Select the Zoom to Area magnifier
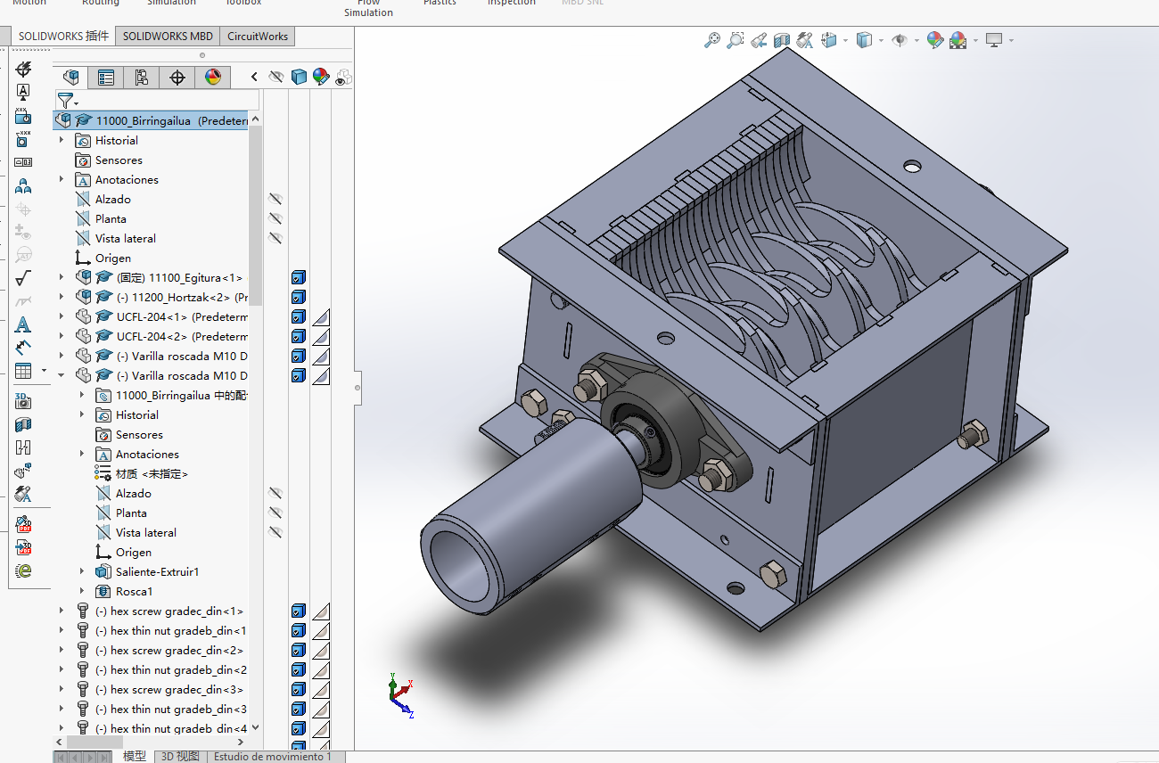 click(x=735, y=40)
